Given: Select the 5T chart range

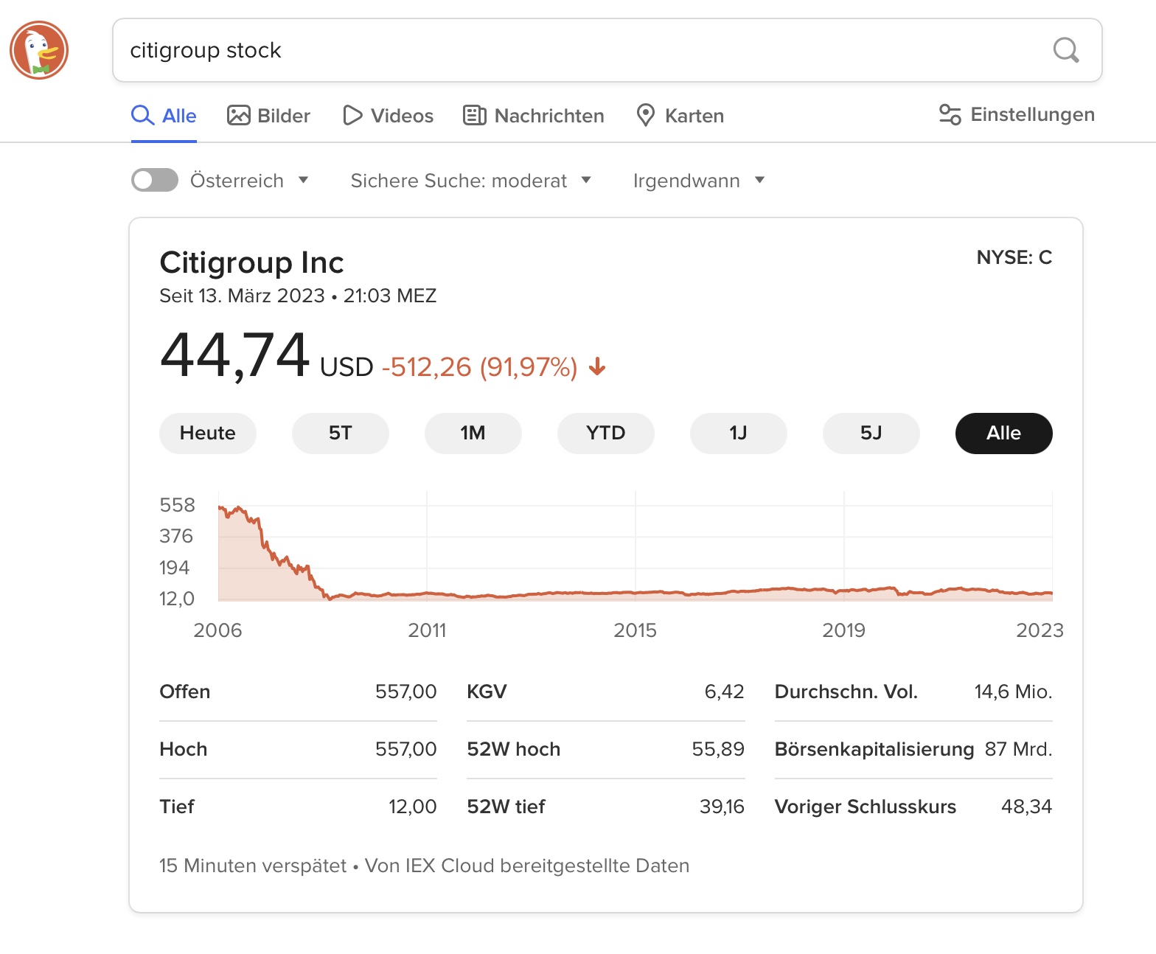Looking at the screenshot, I should click(x=341, y=434).
